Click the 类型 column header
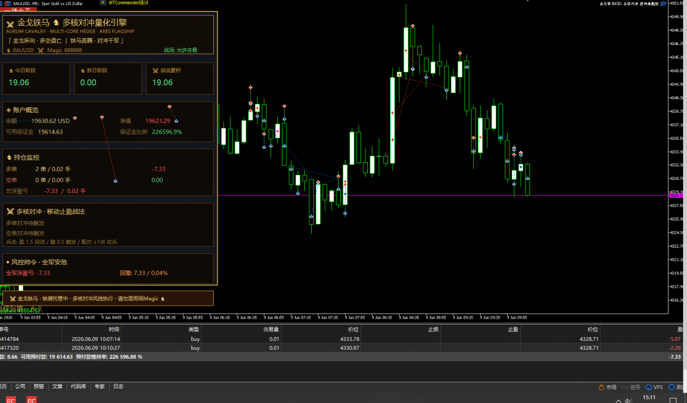This screenshot has width=687, height=403. tap(194, 329)
